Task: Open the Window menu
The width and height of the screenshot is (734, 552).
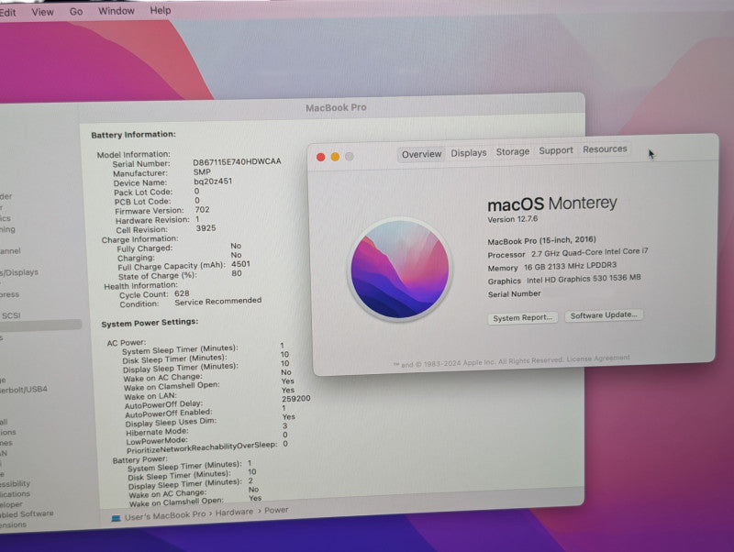Action: click(117, 11)
